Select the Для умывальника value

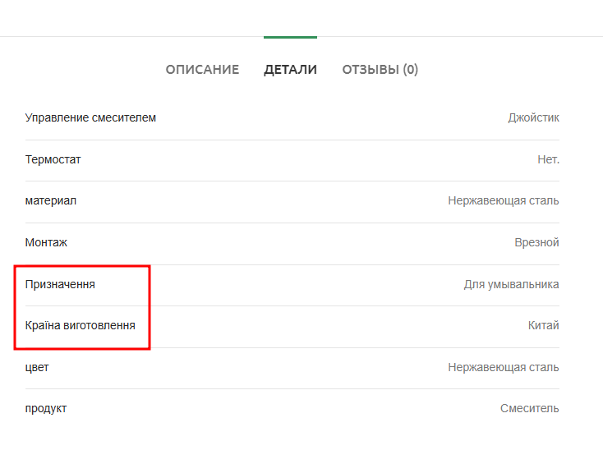coord(511,284)
